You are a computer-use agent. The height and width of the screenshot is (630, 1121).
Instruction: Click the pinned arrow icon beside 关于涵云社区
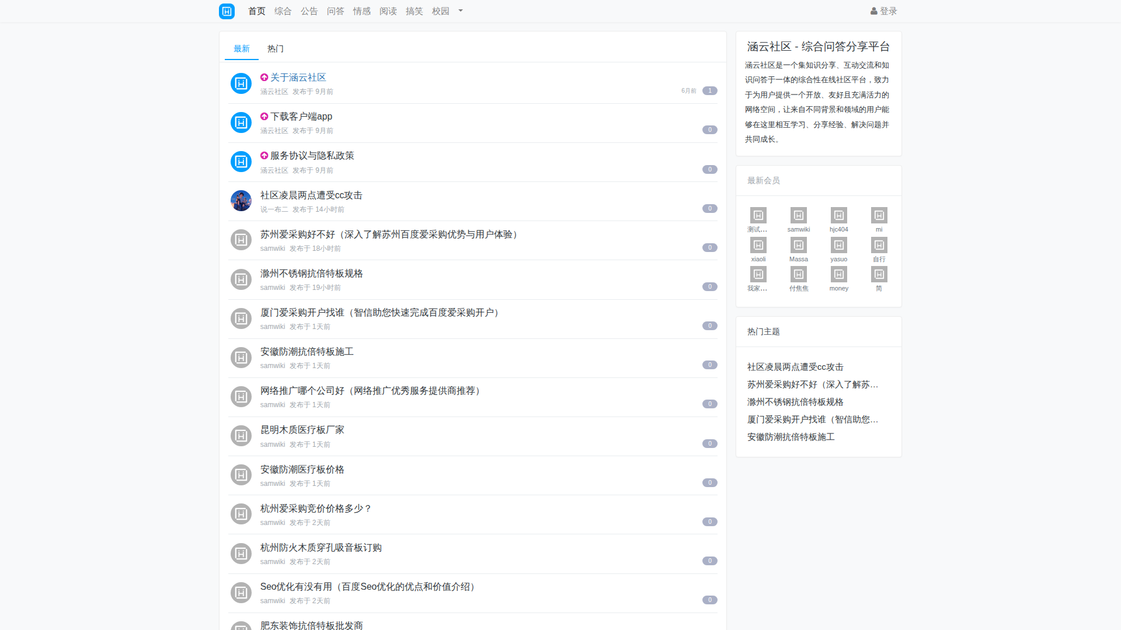pos(264,78)
